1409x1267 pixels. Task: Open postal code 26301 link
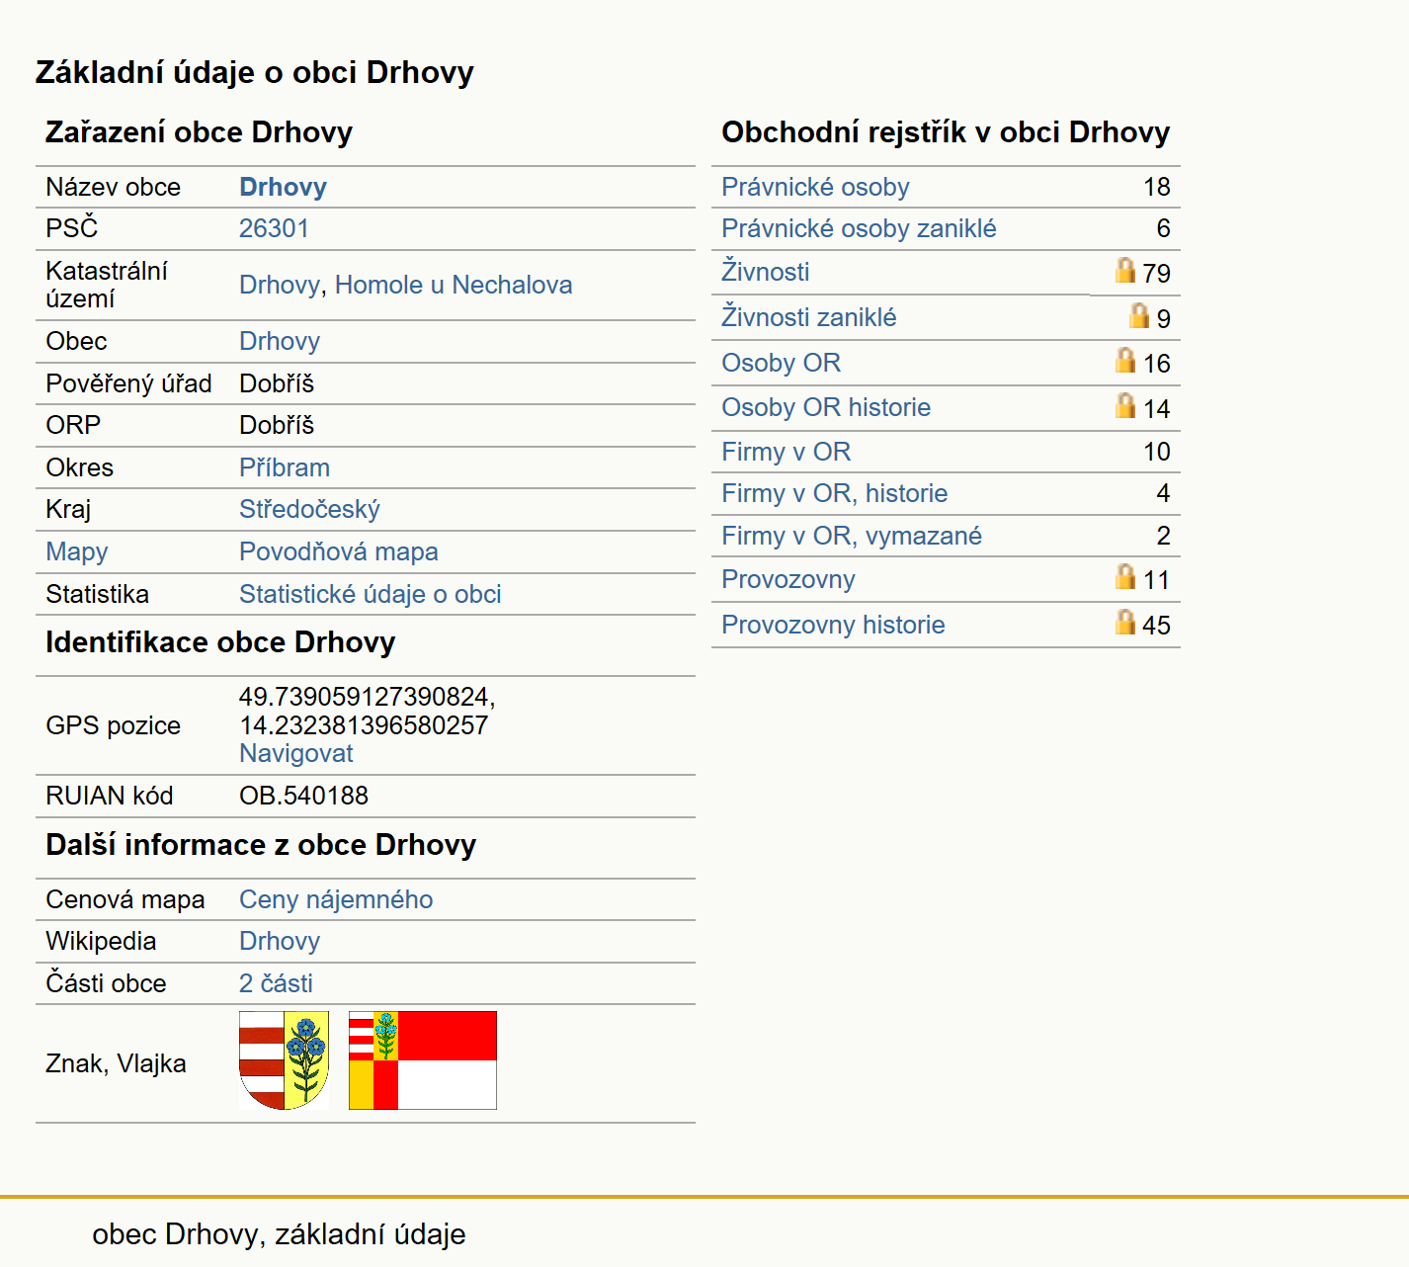[274, 228]
